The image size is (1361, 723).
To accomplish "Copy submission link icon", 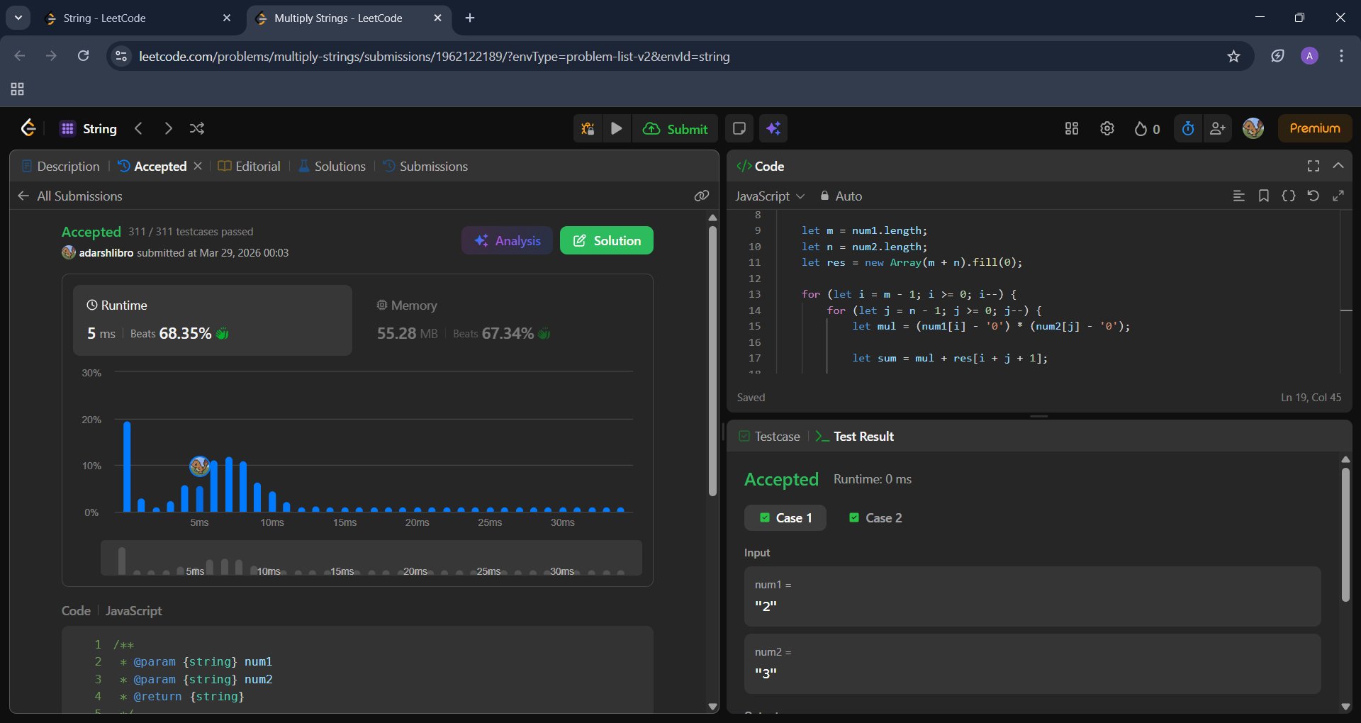I will click(x=702, y=196).
